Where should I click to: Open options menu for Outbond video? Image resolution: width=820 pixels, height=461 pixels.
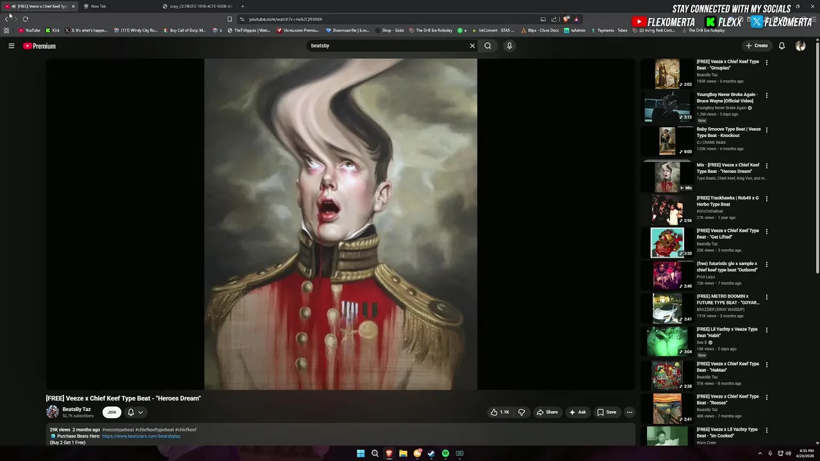(767, 264)
